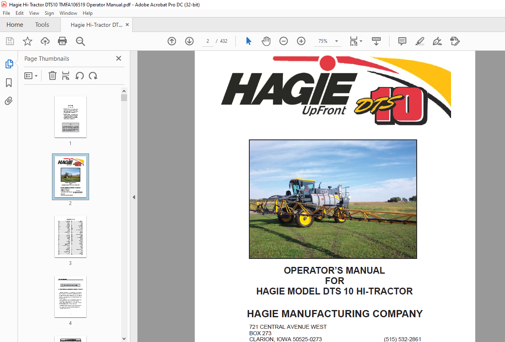This screenshot has width=505, height=342.
Task: Select page 3 thumbnail
Action: 70,237
